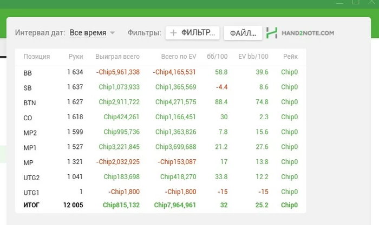The height and width of the screenshot is (225, 379).
Task: Sort by Рейк column header
Action: [x=290, y=57]
